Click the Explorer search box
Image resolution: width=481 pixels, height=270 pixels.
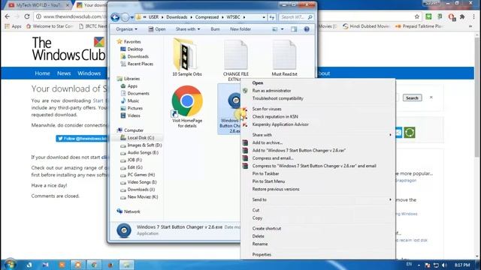296,17
